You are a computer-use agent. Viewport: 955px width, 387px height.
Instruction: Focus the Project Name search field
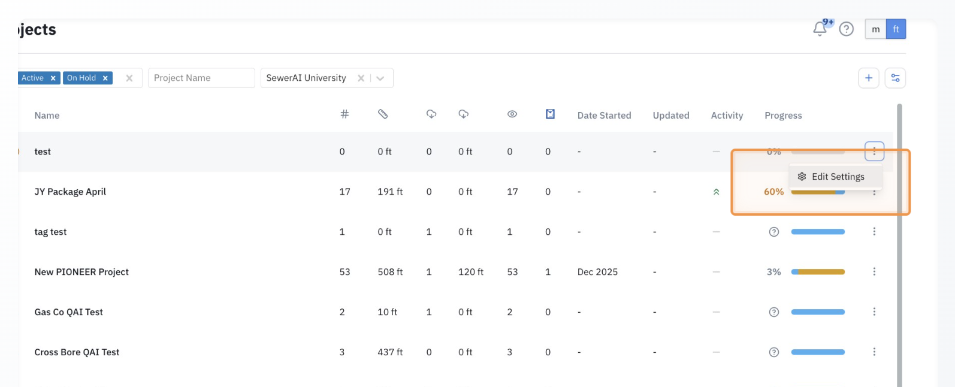click(201, 78)
